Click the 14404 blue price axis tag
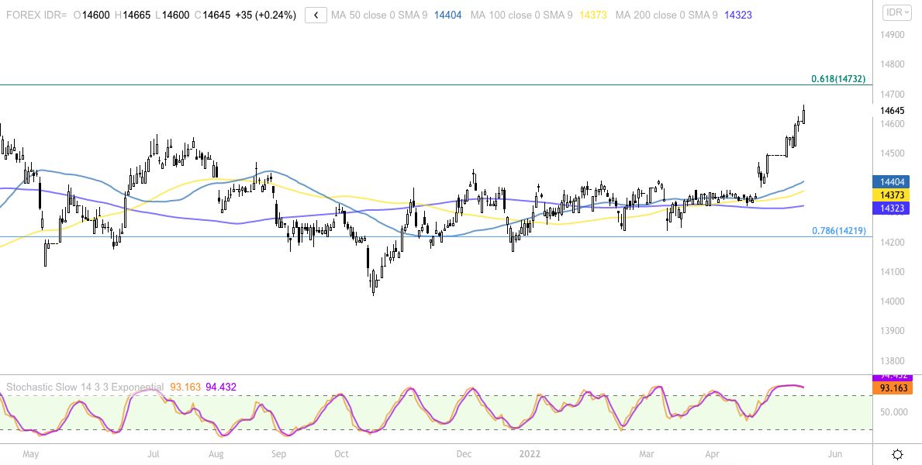Screen dimensions: 922x465 click(892, 182)
